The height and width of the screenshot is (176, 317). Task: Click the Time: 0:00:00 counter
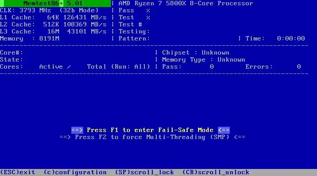[275, 39]
